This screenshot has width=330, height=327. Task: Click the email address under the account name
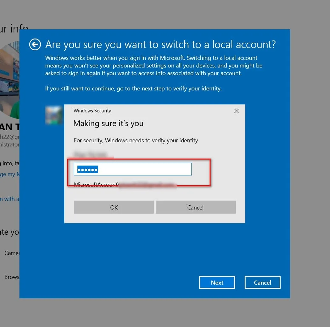[10, 136]
